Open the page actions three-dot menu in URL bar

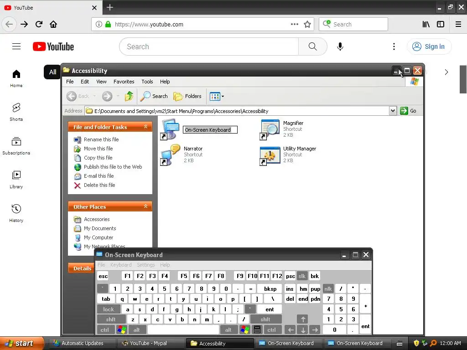pos(294,25)
